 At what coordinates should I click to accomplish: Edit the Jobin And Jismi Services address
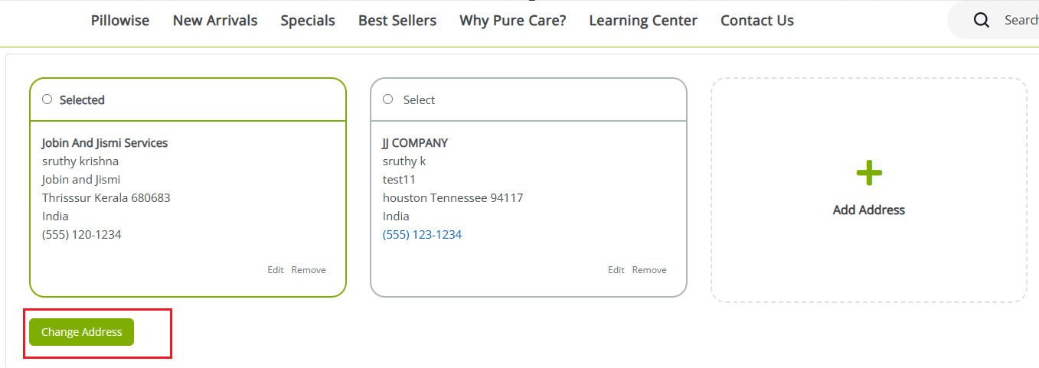point(276,270)
